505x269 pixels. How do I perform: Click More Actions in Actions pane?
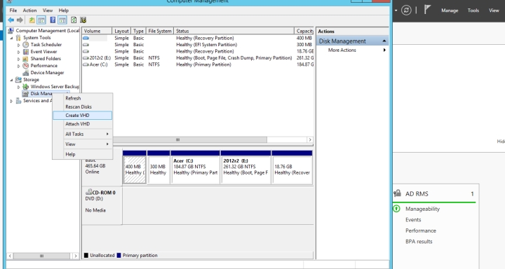point(342,50)
